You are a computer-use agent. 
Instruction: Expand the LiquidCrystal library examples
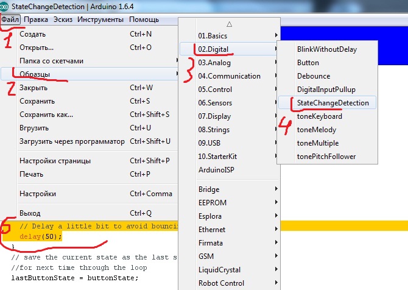pyautogui.click(x=219, y=270)
